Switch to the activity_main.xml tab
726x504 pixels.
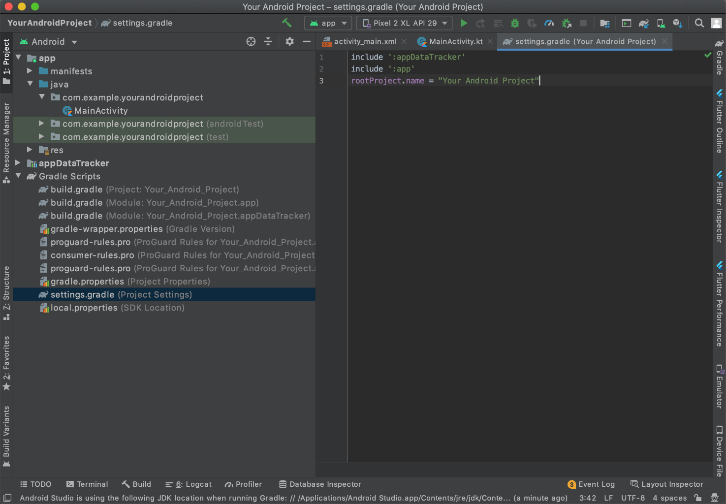(x=365, y=41)
